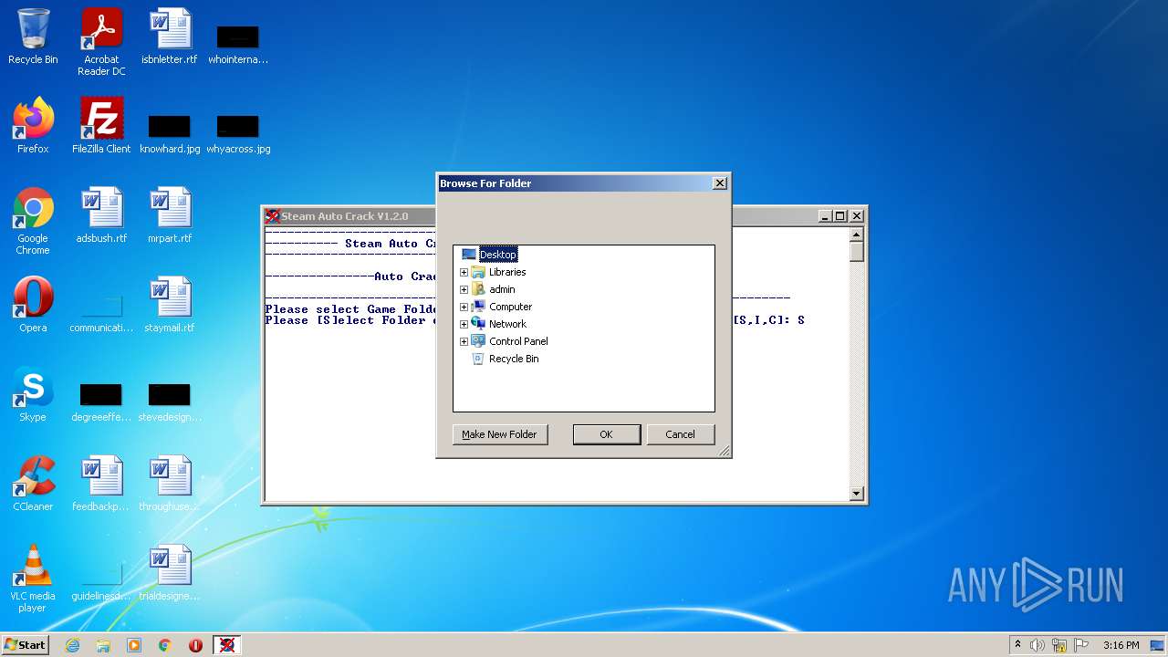Confirm folder selection with OK
Image resolution: width=1168 pixels, height=657 pixels.
[606, 434]
